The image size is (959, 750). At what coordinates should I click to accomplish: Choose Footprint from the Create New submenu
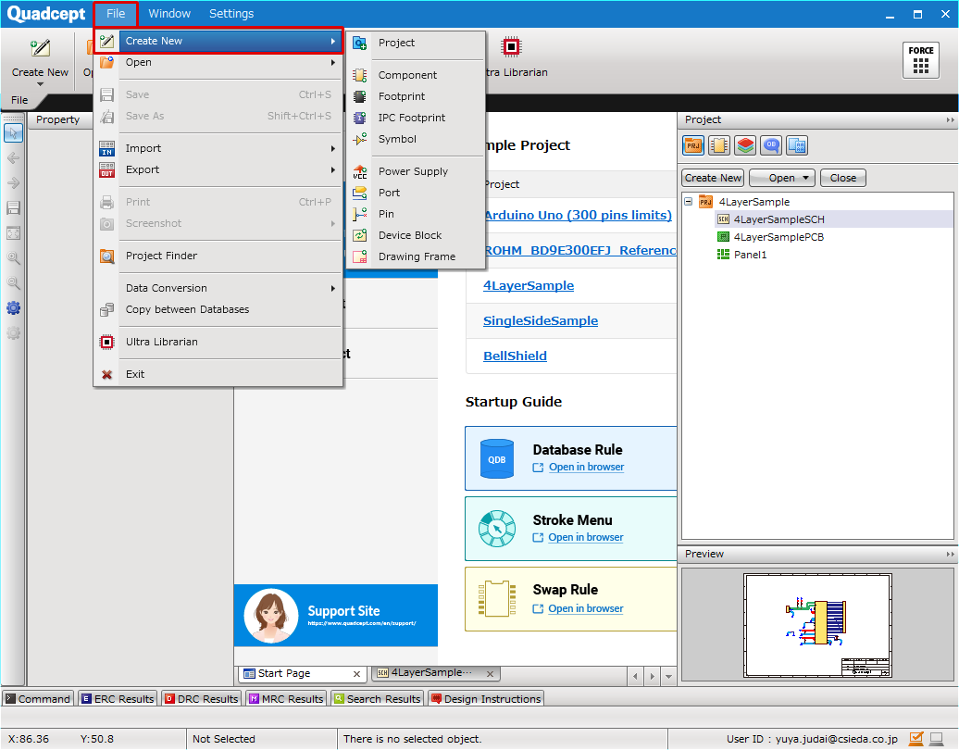tap(402, 96)
